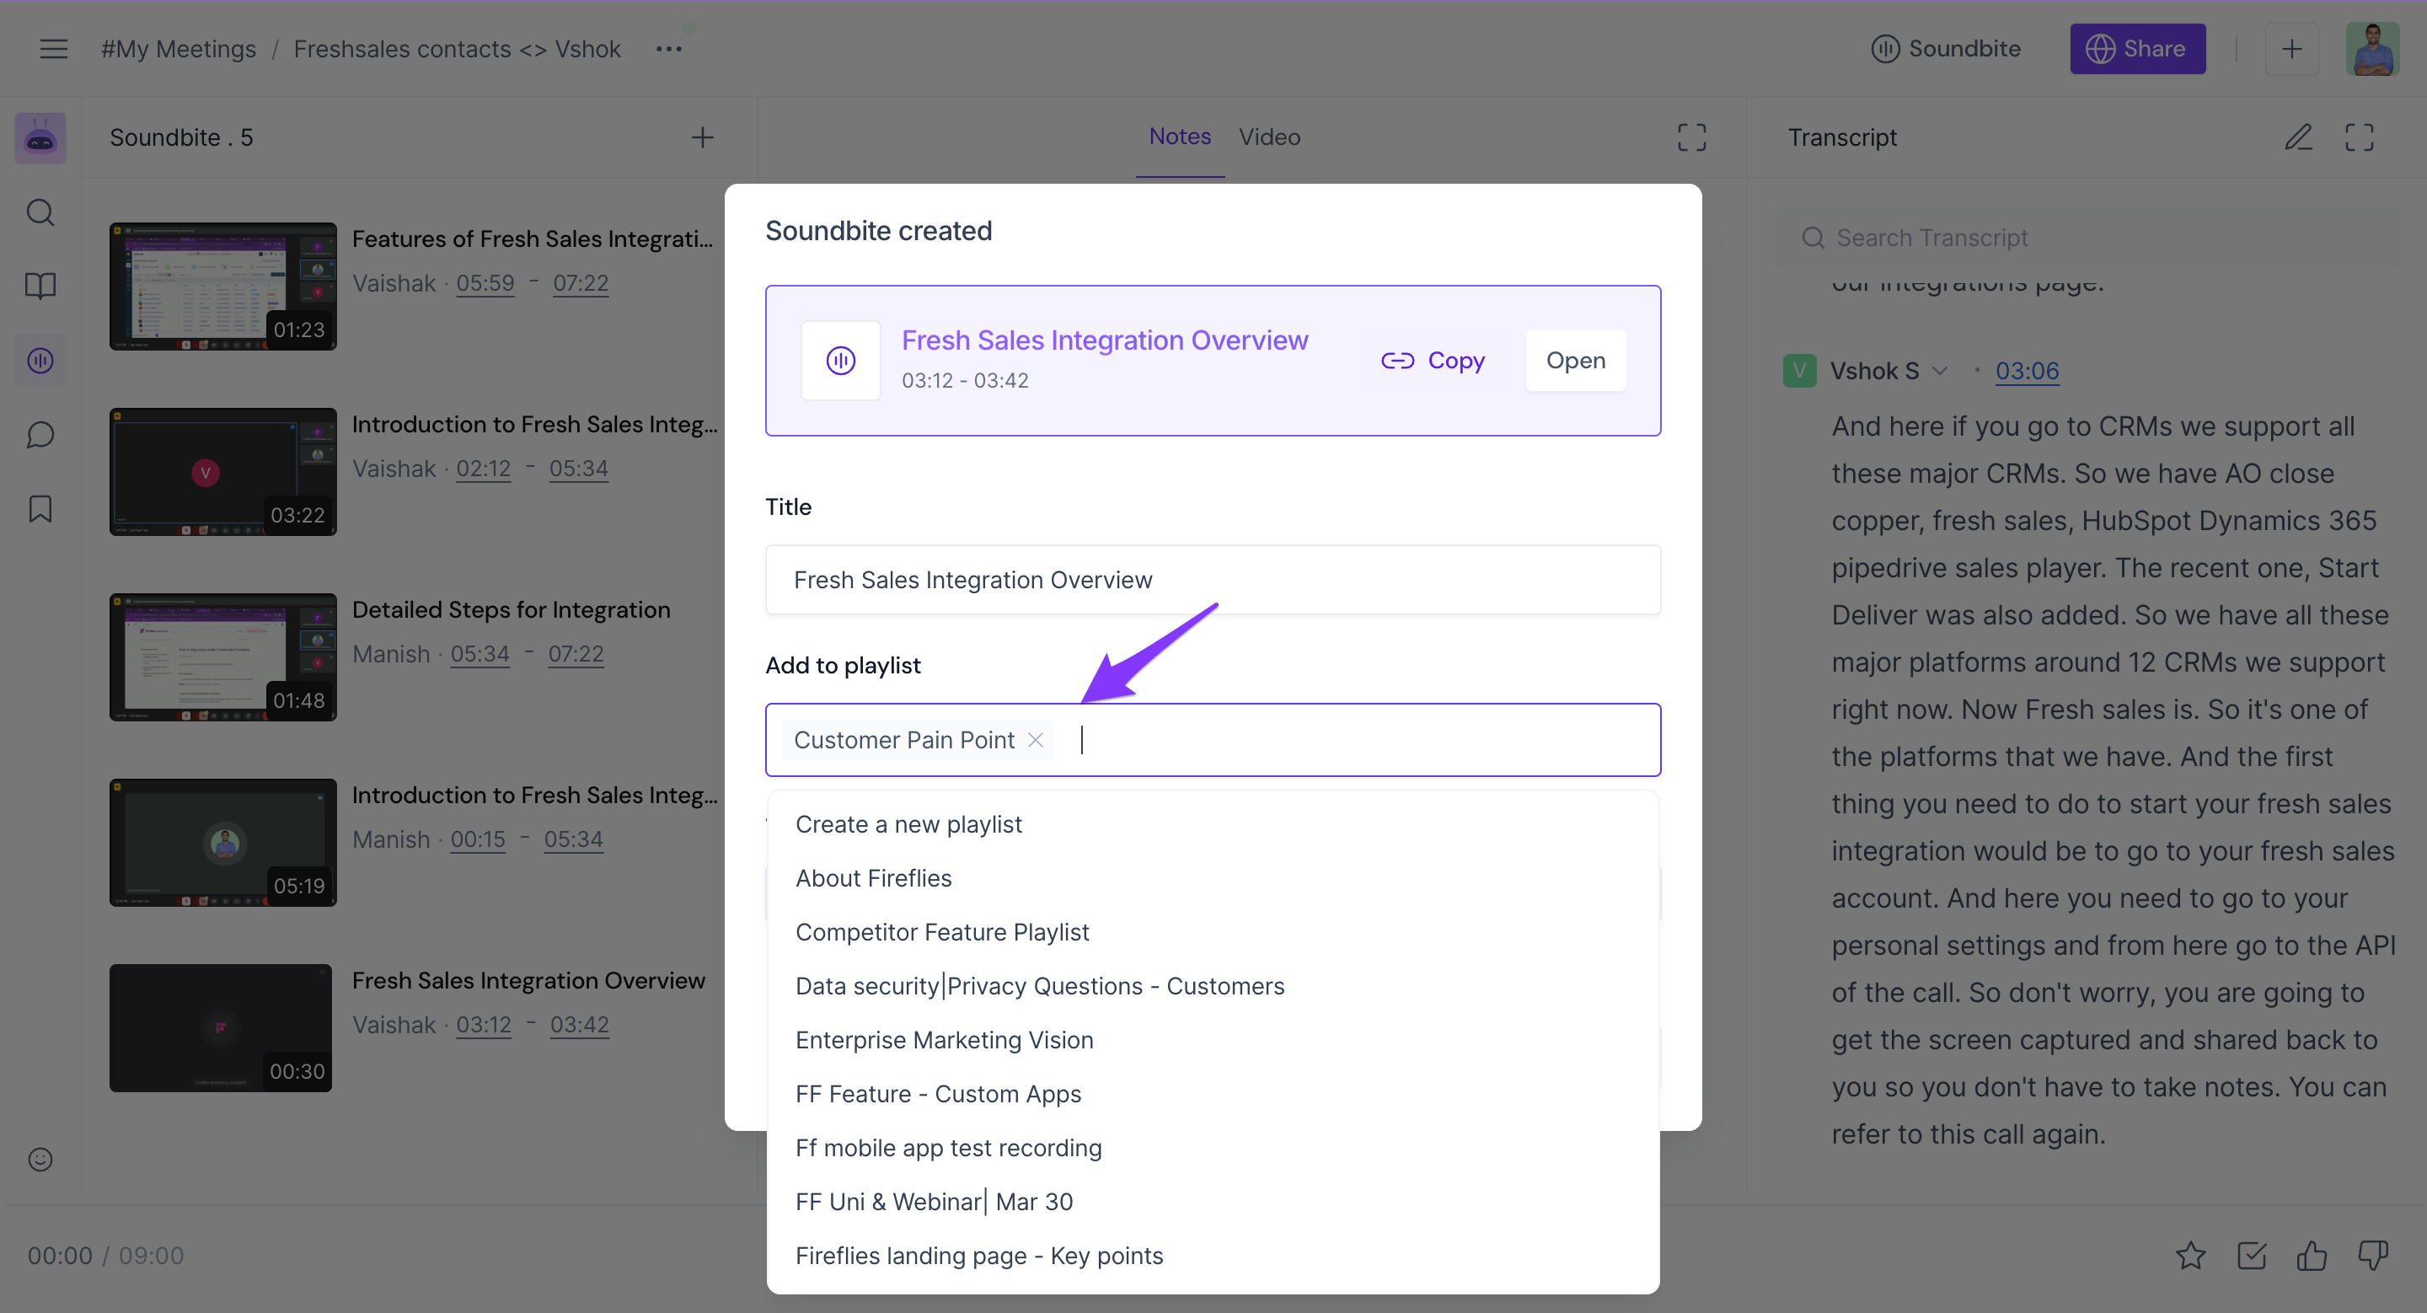The image size is (2427, 1313).
Task: Open Detailed Steps for Integration thumbnail
Action: [223, 657]
